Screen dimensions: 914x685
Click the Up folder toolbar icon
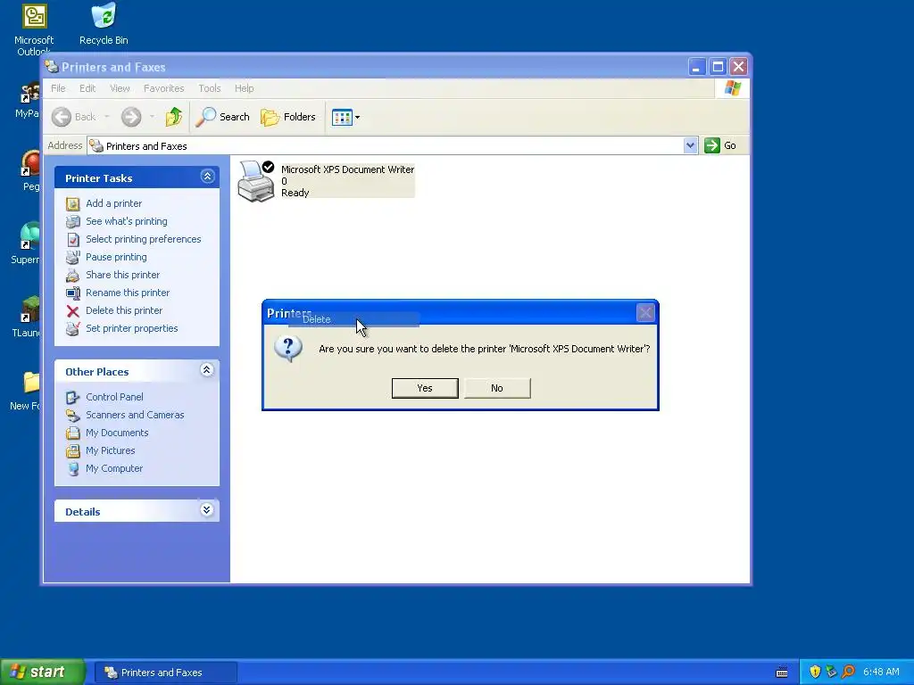pyautogui.click(x=174, y=117)
